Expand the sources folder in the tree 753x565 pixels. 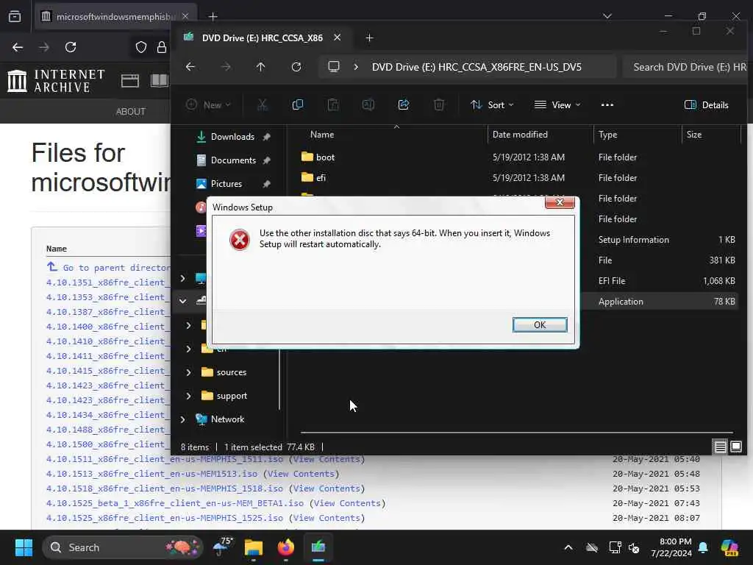click(x=188, y=372)
